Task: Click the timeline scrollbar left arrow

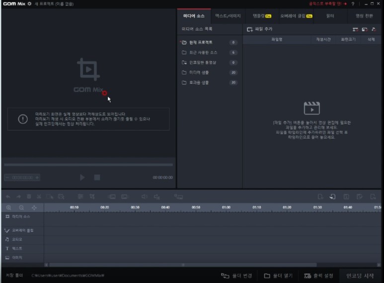Action: point(46,265)
